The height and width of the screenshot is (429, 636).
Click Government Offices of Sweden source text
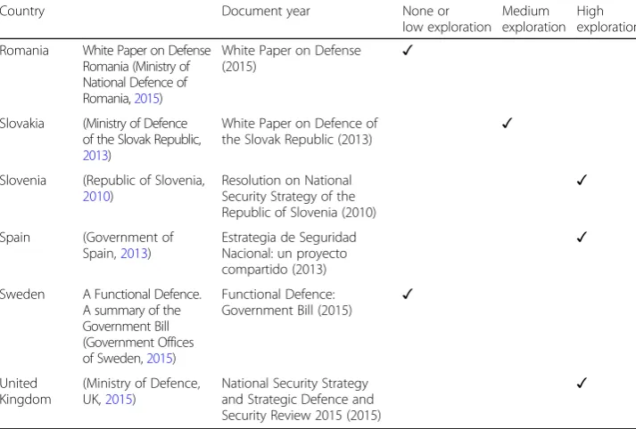click(x=138, y=351)
